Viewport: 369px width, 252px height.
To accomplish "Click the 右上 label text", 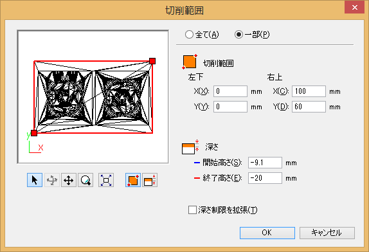I will point(274,77).
